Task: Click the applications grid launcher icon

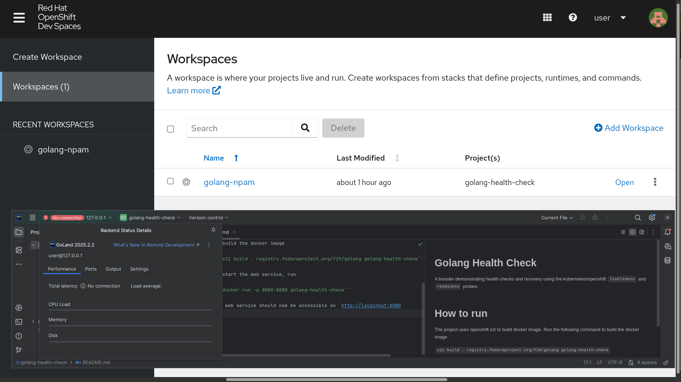Action: 547,18
